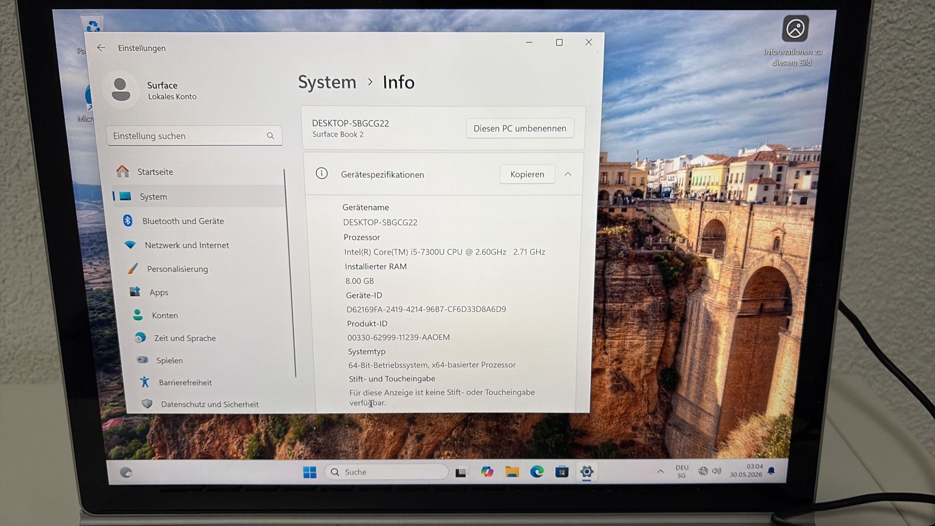Click the Zeit und Sprache globe icon
The image size is (935, 526).
[x=140, y=338]
